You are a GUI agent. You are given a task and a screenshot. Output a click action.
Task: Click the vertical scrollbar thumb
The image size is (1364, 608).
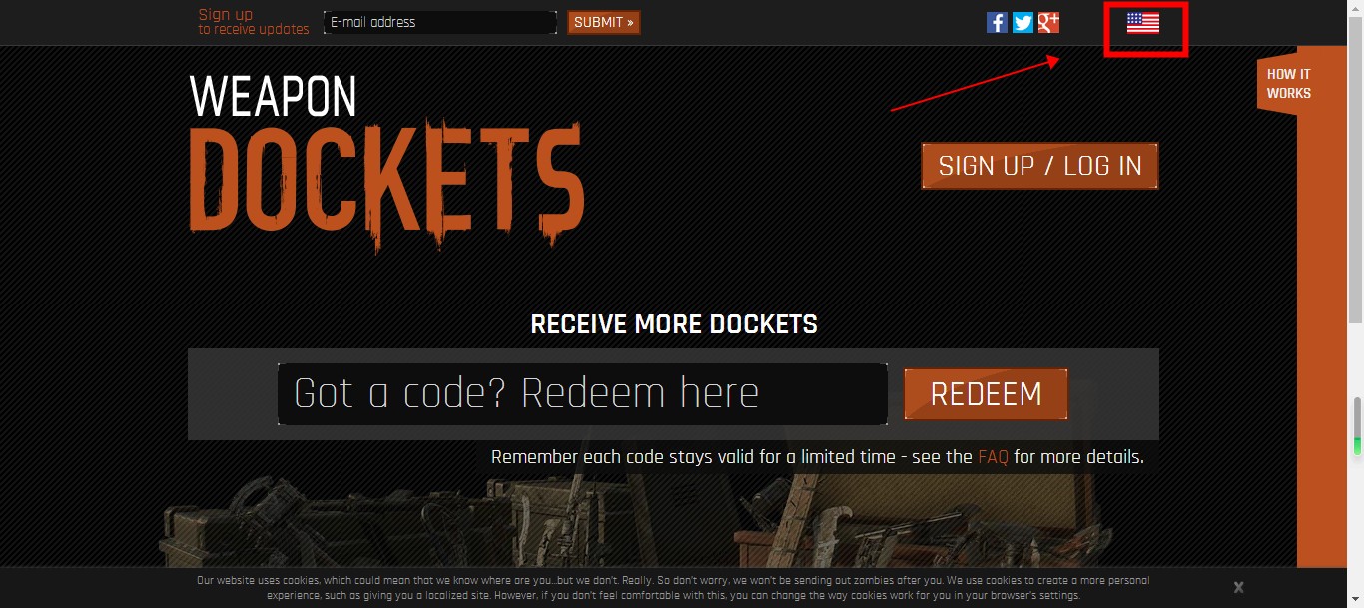coord(1355,170)
